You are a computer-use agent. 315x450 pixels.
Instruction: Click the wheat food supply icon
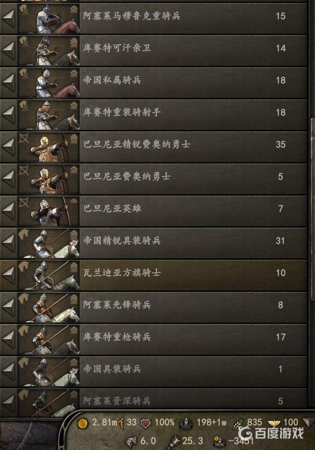(x=238, y=423)
